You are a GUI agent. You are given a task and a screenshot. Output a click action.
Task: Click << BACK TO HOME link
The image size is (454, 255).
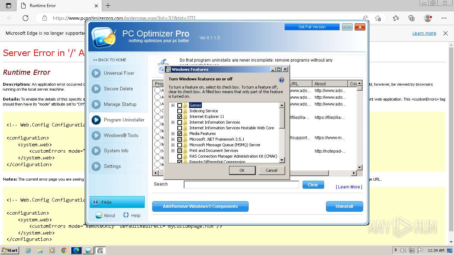[x=110, y=60]
